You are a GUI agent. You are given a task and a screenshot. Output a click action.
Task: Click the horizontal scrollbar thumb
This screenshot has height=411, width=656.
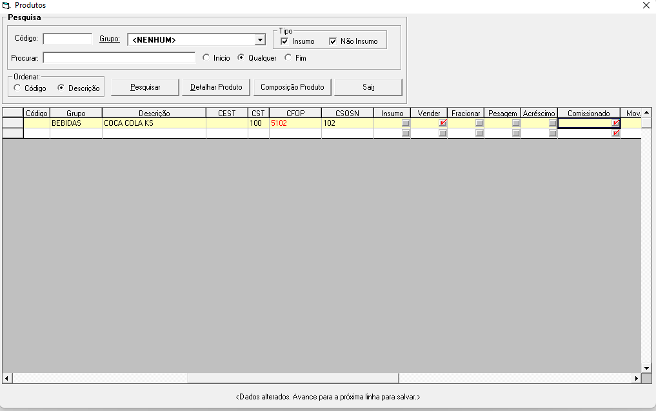(x=293, y=378)
